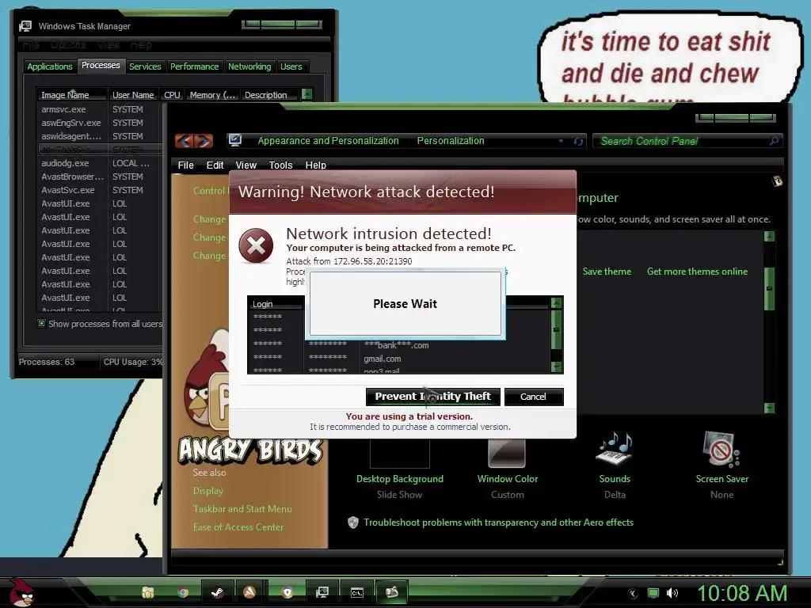Sort by Description column header
Image resolution: width=811 pixels, height=608 pixels.
(269, 95)
